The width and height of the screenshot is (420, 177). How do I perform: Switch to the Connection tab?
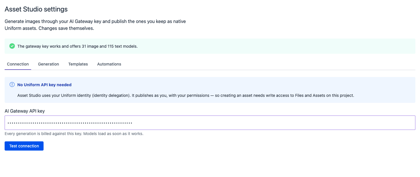[x=18, y=64]
